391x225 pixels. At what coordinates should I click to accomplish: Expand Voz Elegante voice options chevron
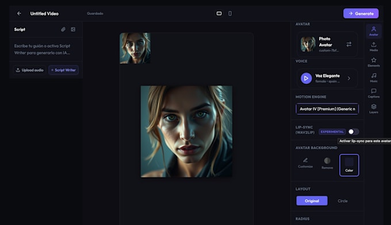tap(349, 79)
